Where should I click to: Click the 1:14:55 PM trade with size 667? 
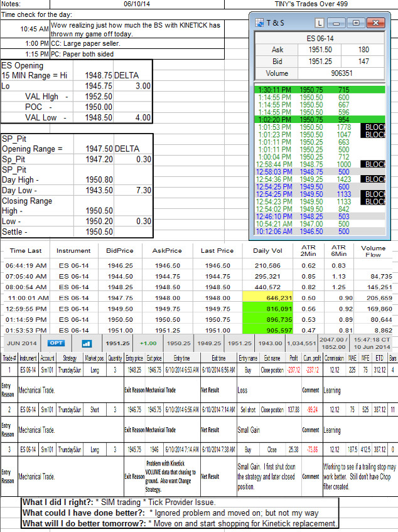320,105
